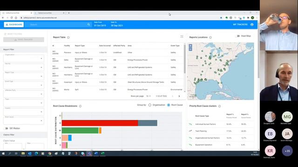Open a new browser tab

pyautogui.click(x=69, y=13)
